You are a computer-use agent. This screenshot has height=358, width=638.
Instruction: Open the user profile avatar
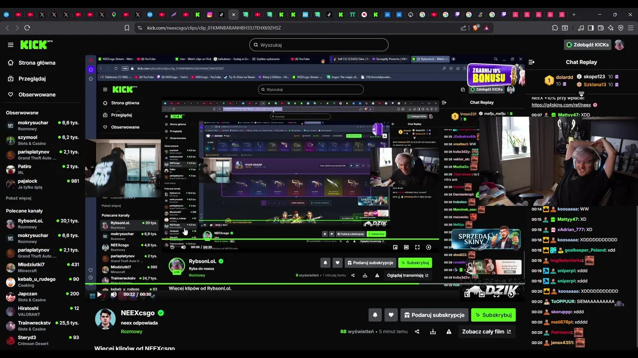[619, 45]
